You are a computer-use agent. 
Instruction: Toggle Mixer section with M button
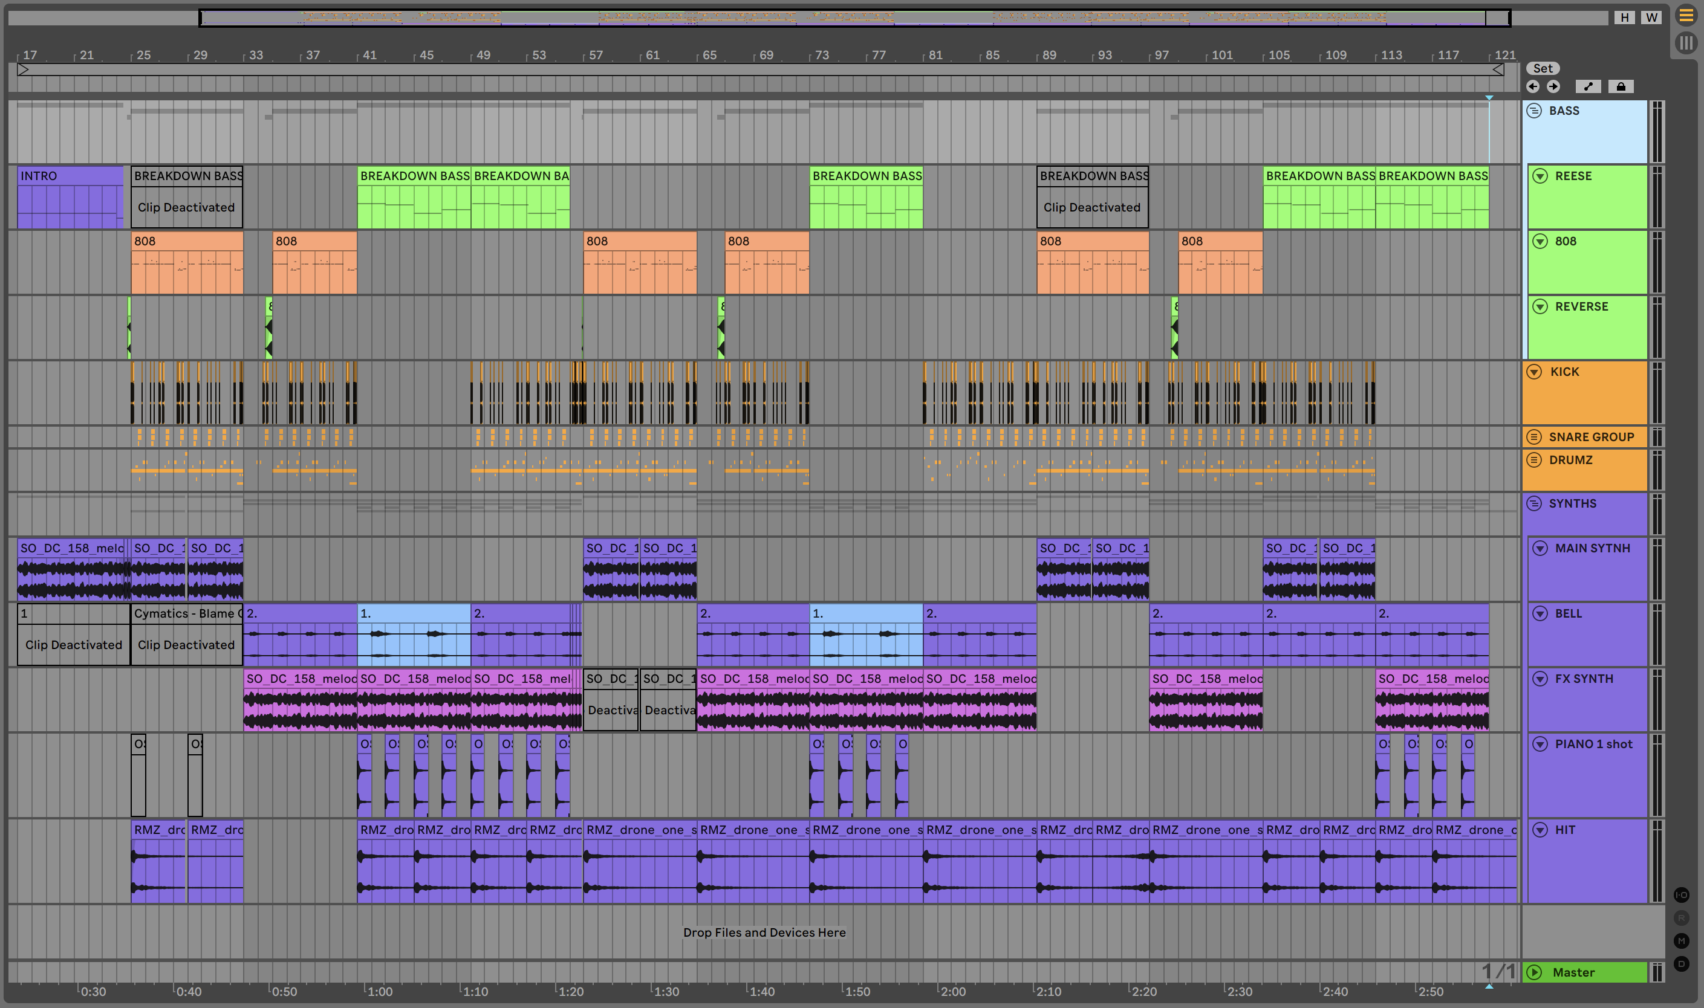click(1682, 941)
